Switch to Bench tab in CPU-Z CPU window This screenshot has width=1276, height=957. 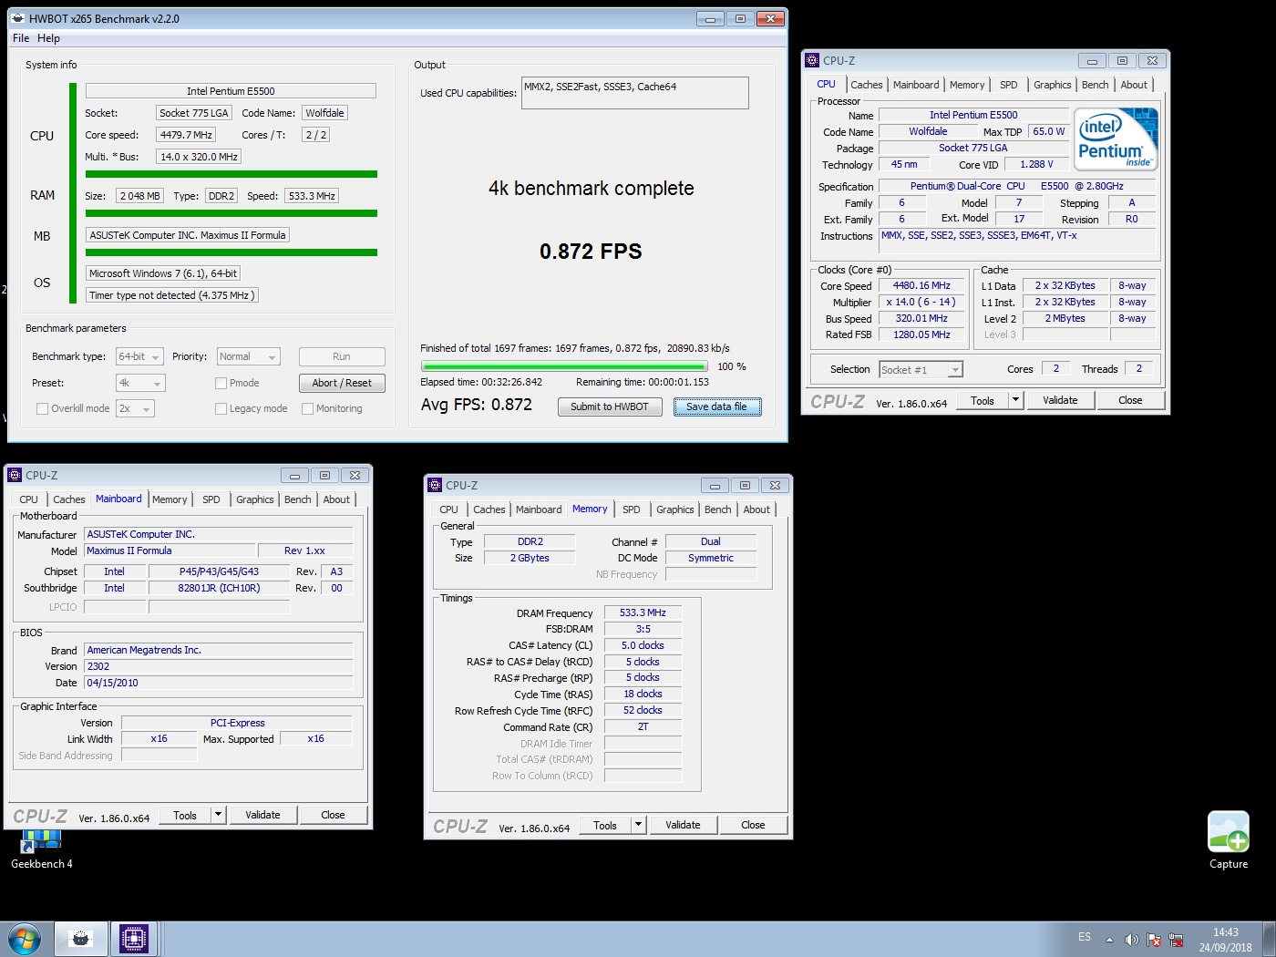tap(1096, 85)
